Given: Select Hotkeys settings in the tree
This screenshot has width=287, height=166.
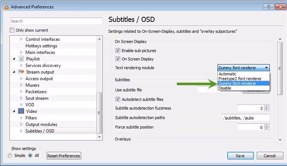Looking at the screenshot, I should point(41,46).
